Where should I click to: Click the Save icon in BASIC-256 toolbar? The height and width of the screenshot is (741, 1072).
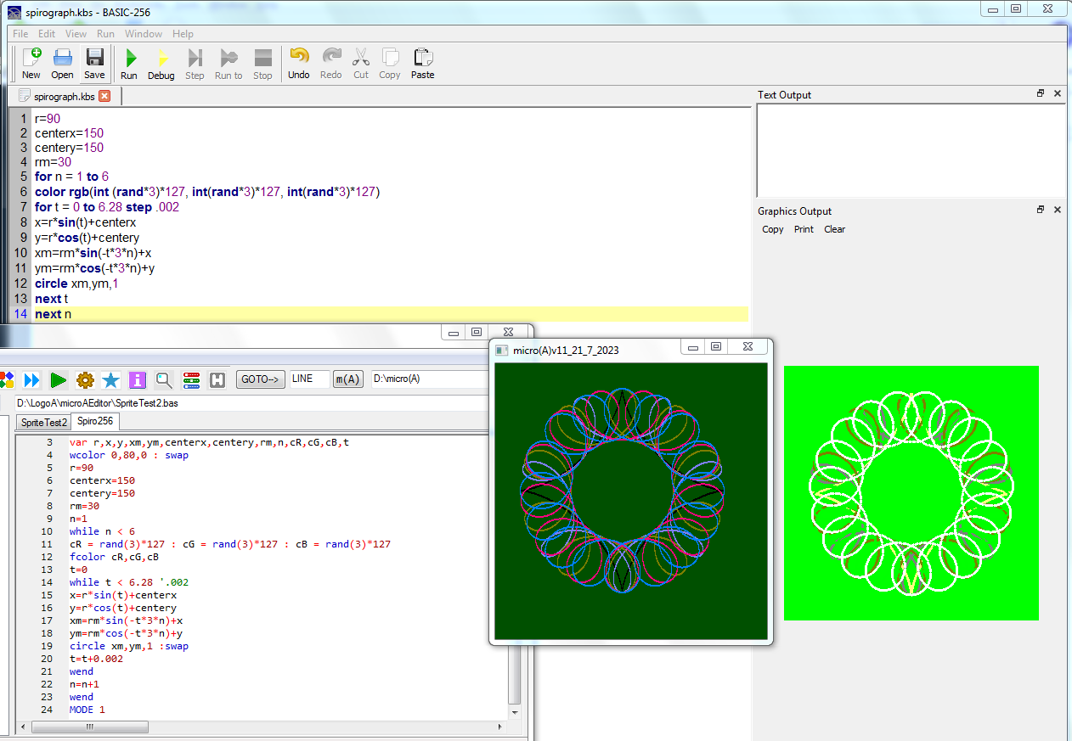[94, 59]
